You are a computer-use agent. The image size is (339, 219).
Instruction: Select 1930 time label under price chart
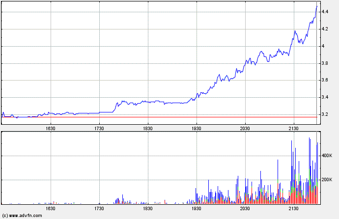[x=197, y=128]
